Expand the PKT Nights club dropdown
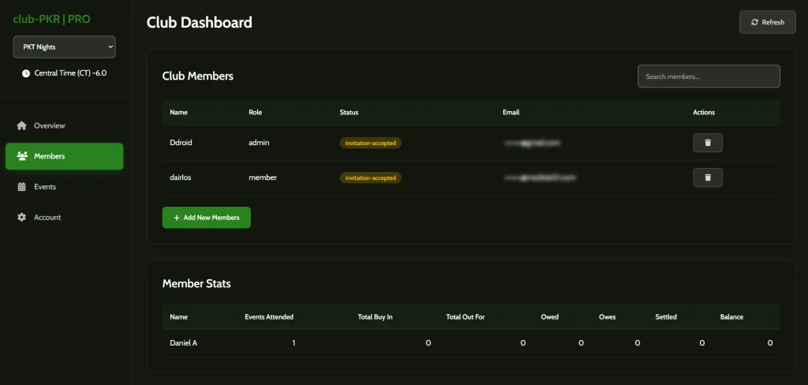808x385 pixels. coord(64,47)
